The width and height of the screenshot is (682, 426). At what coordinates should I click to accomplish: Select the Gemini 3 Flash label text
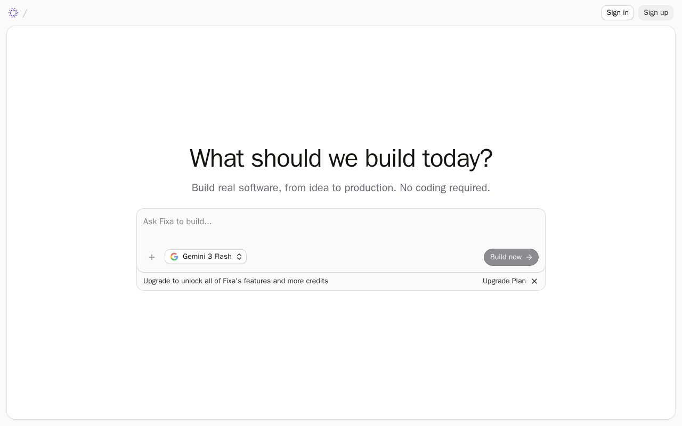click(x=207, y=257)
